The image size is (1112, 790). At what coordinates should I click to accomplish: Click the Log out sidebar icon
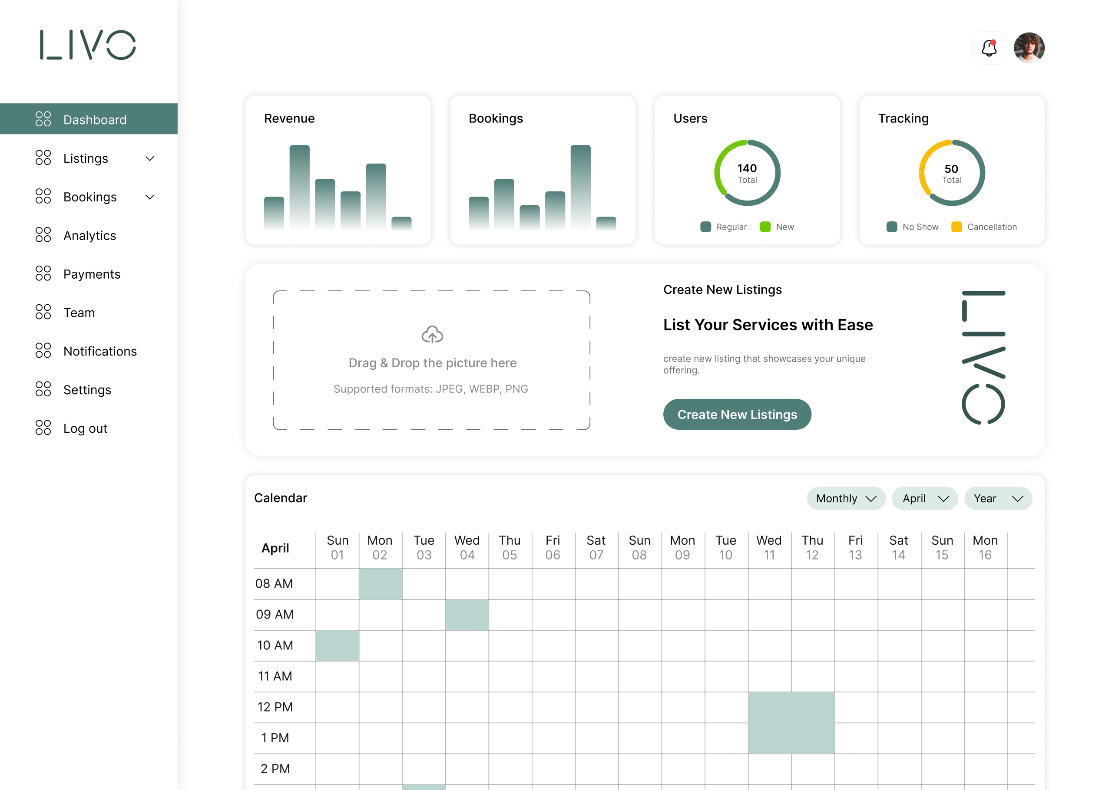tap(43, 428)
